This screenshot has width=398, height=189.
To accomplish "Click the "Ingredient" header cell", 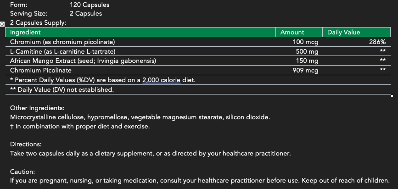I will 25,32.
